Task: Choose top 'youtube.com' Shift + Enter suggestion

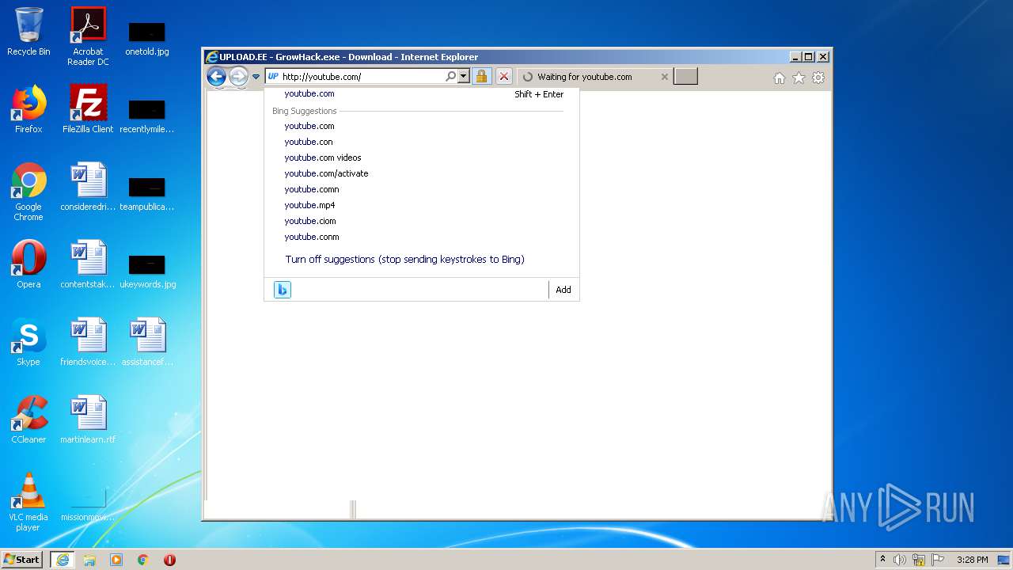Action: point(422,93)
